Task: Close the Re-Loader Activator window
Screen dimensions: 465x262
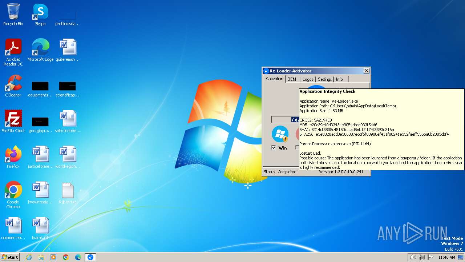Action: 366,71
